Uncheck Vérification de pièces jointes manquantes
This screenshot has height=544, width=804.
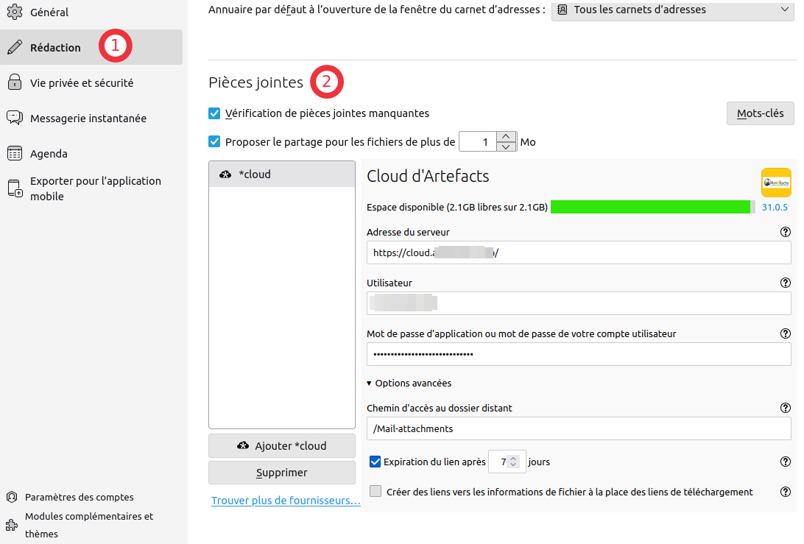(x=215, y=113)
